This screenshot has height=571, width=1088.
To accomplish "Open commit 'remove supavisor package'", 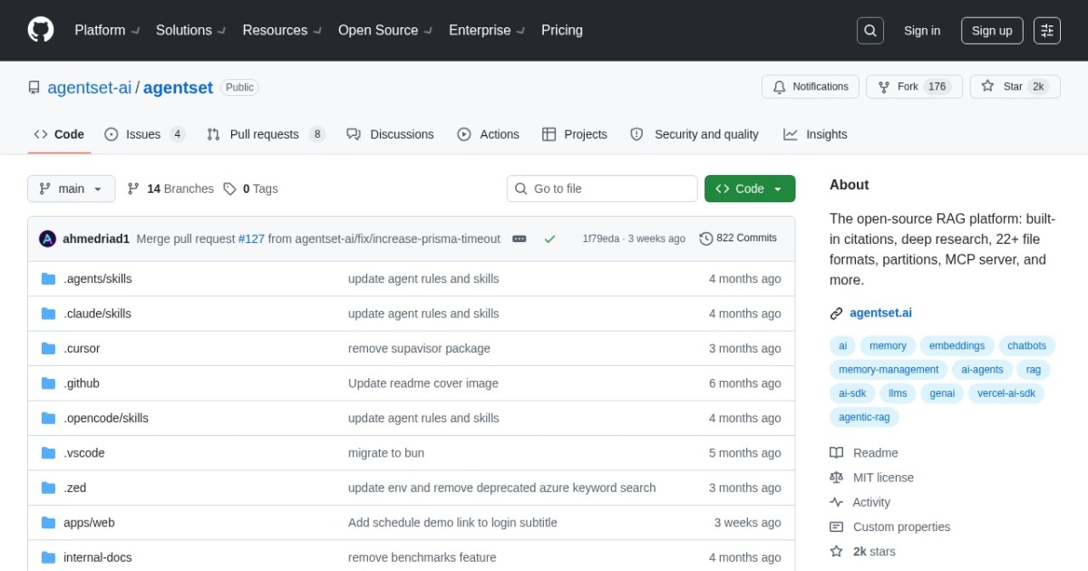I will [419, 349].
